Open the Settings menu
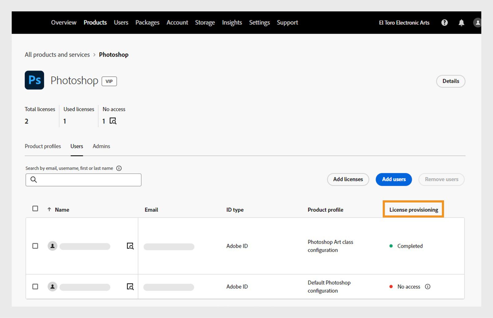Viewport: 493px width, 318px height. coord(259,22)
